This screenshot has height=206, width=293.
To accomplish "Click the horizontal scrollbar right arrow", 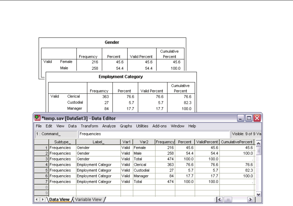I will coord(250,199).
